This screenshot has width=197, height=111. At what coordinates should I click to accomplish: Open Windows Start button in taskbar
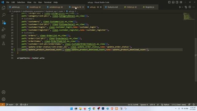tap(71, 109)
